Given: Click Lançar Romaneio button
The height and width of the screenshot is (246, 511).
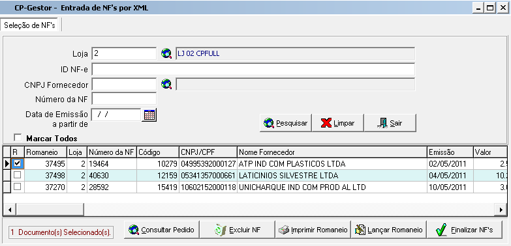Looking at the screenshot, I should click(388, 230).
